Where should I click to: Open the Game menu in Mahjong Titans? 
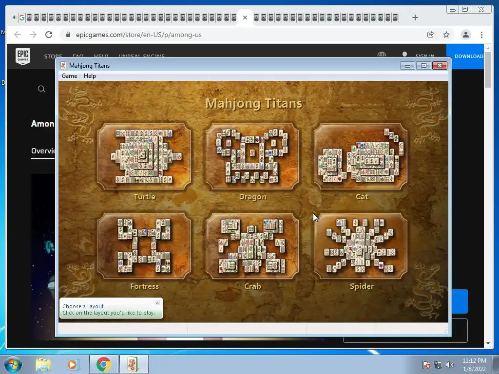pos(69,76)
